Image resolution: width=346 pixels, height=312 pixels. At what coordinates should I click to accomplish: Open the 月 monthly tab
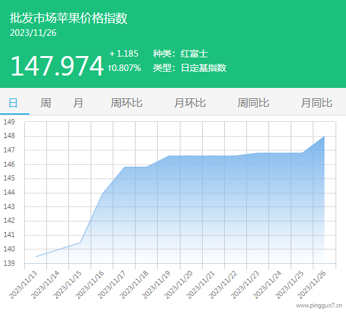click(x=78, y=103)
